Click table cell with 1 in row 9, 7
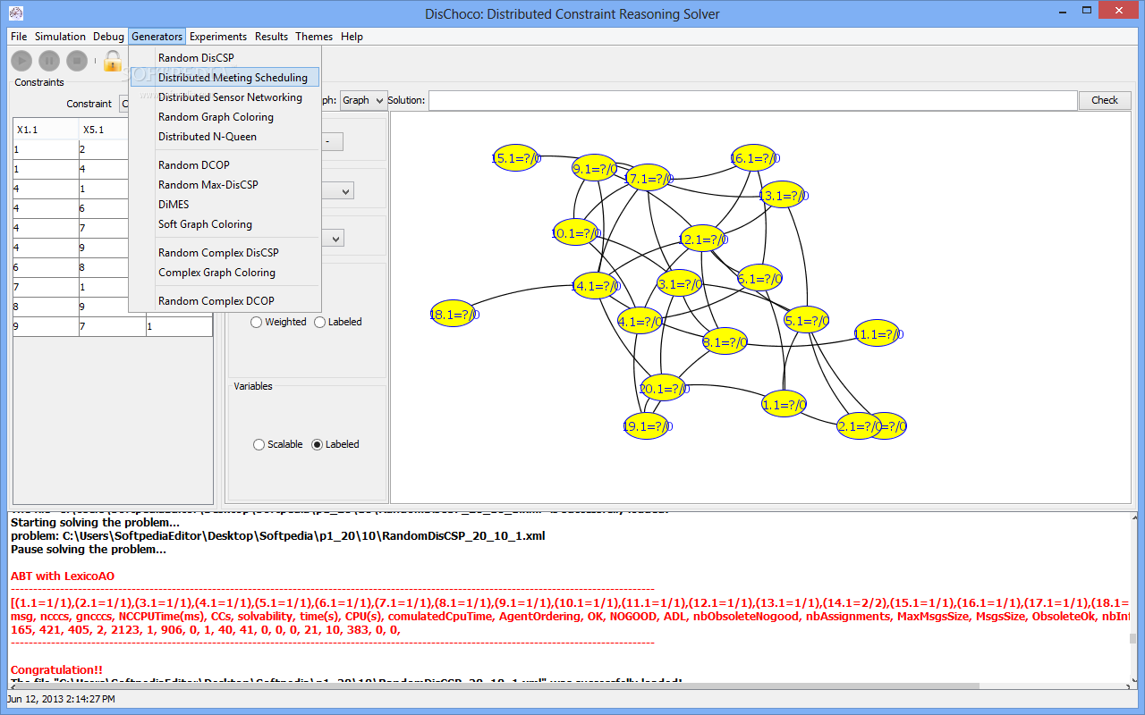Viewport: 1145px width, 715px height. click(179, 327)
